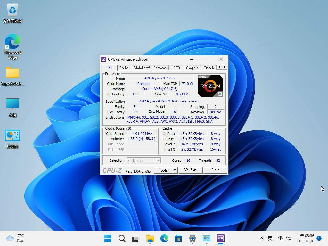The height and width of the screenshot is (246, 328).
Task: Click the AMD Ryzen 9 logo in CPU-Z
Action: [x=210, y=86]
